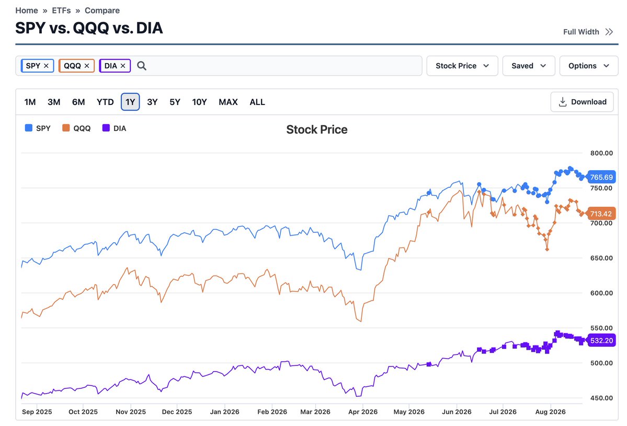Click the magnifying glass search icon

point(142,66)
